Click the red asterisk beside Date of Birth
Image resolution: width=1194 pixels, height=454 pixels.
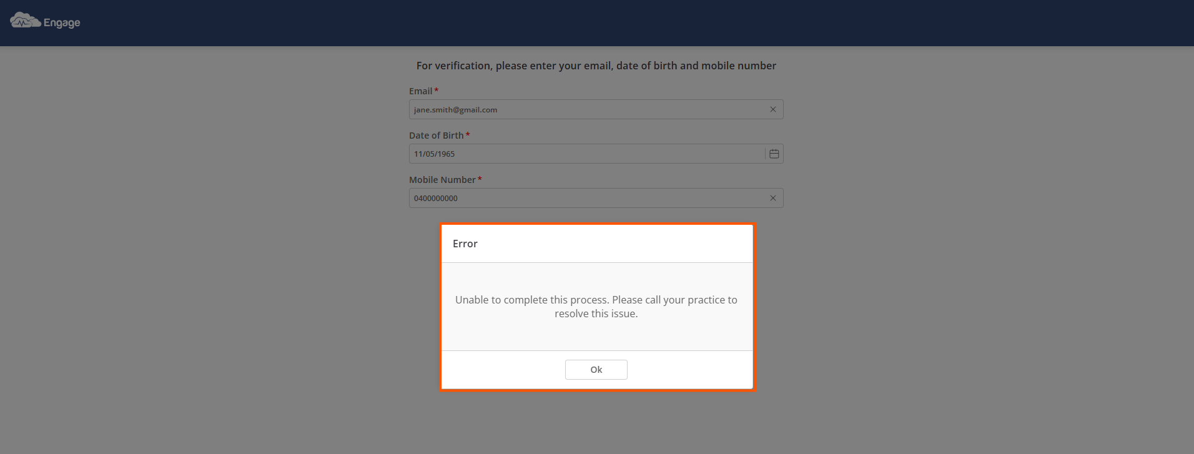pos(468,135)
